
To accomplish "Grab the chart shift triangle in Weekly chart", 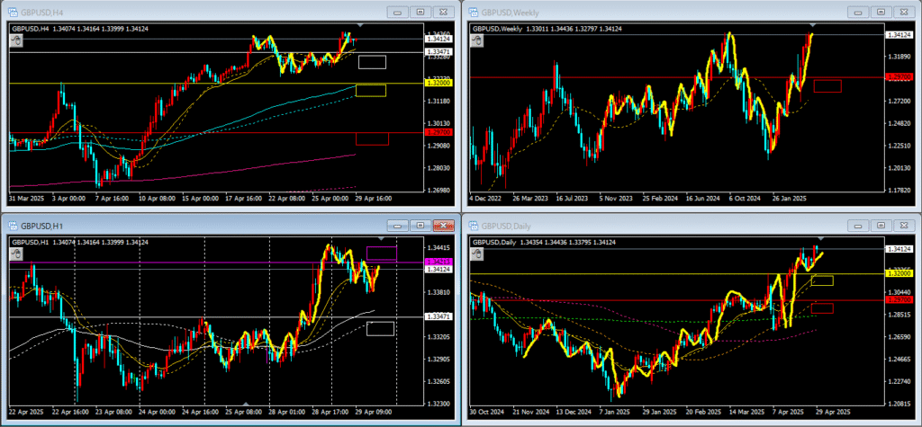I will click(813, 25).
